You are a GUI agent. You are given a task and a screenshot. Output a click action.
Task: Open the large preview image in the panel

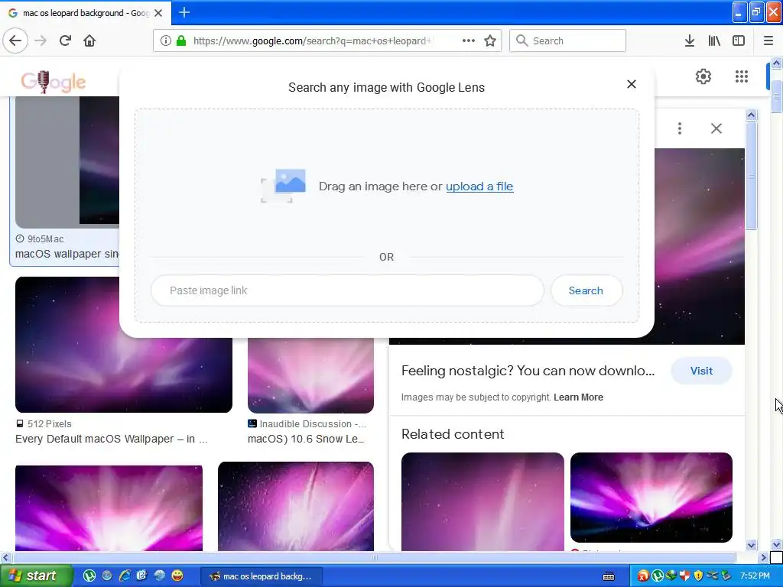point(699,246)
